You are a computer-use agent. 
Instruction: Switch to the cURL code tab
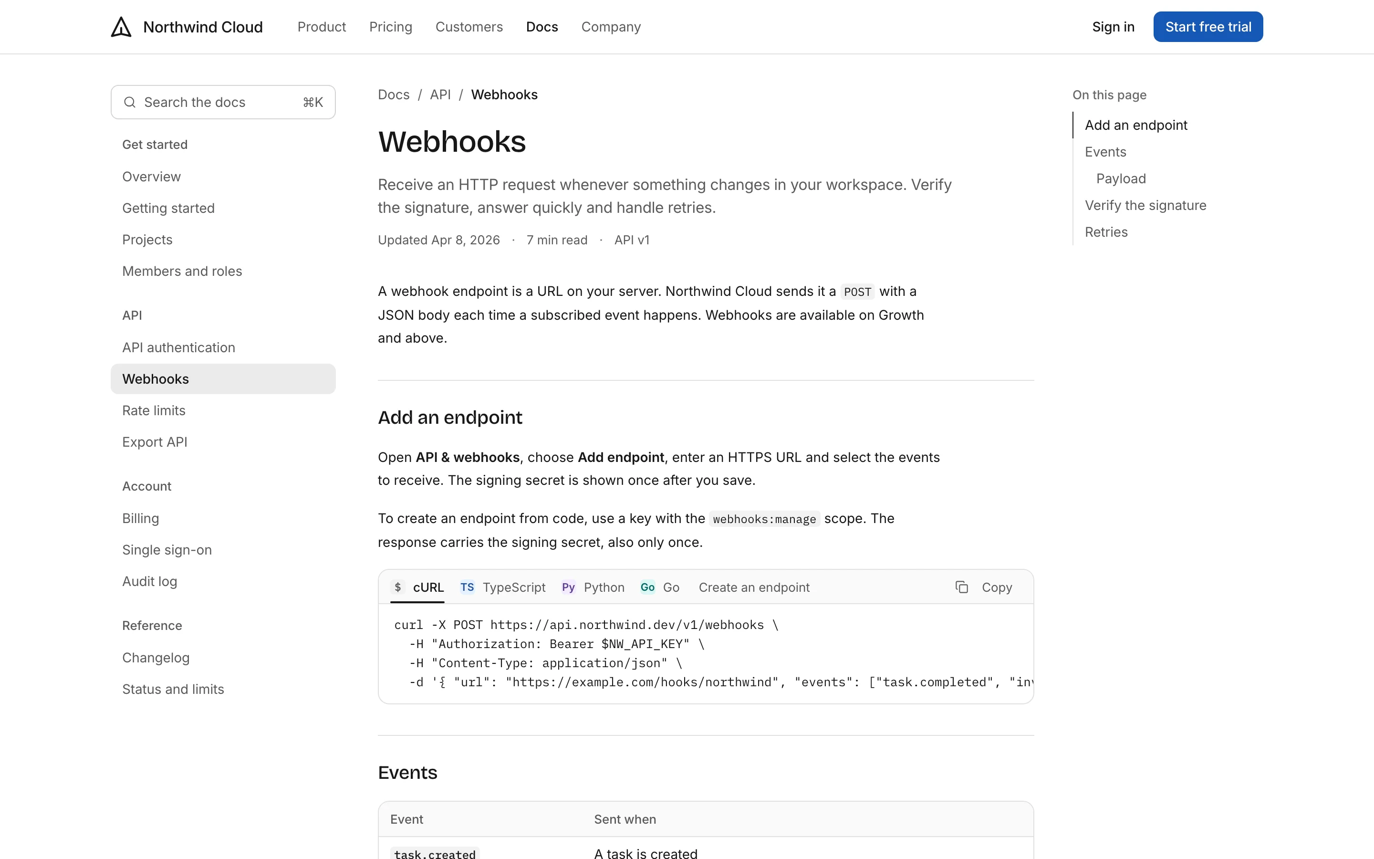point(417,587)
